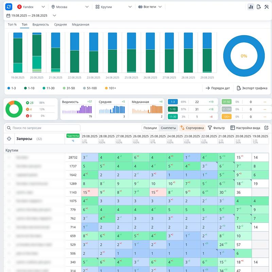Screen dimensions: 272x272
Task: Toggle the 101+ legend series
Action: point(110,88)
